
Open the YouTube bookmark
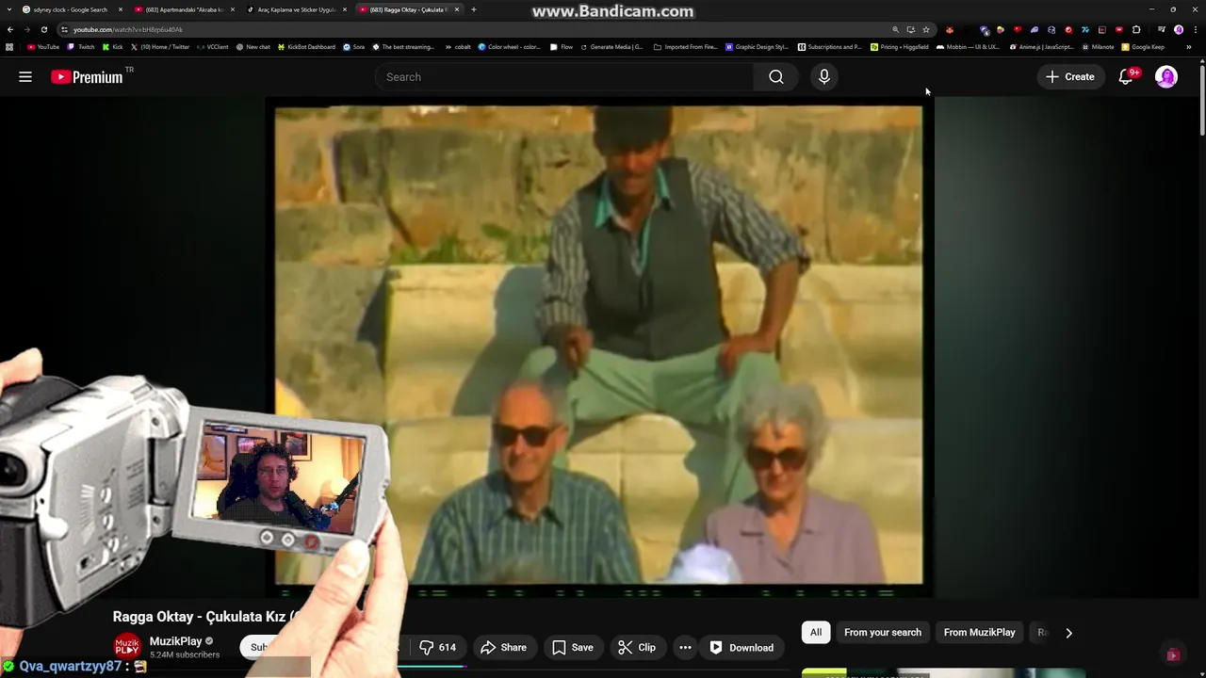click(43, 46)
